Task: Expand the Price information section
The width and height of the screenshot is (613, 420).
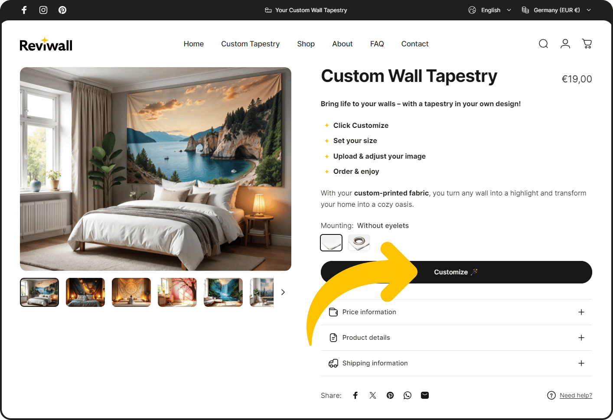Action: [456, 312]
